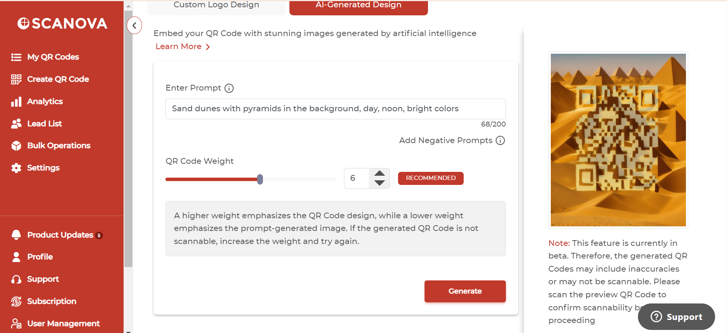Click the Lead List people icon

16,124
